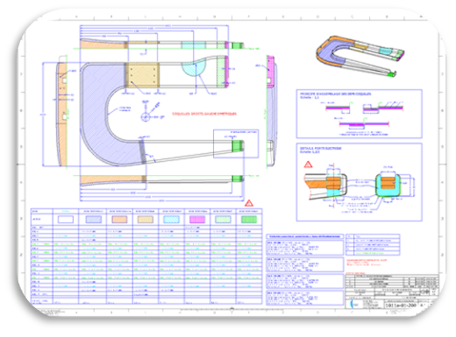Select the 3D isometric view of the part
Viewport: 456px width, 337px height.
tap(360, 56)
